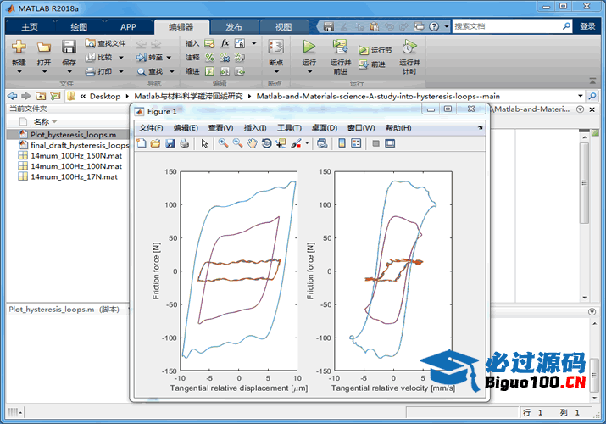Image resolution: width=606 pixels, height=424 pixels.
Task: Open Figure 1 帮助(H) menu
Action: click(398, 127)
